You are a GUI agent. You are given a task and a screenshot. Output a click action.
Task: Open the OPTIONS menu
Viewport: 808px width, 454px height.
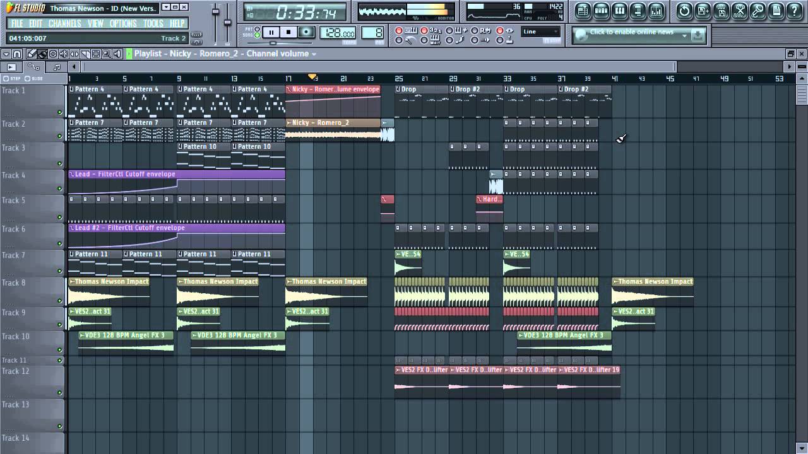click(x=123, y=23)
